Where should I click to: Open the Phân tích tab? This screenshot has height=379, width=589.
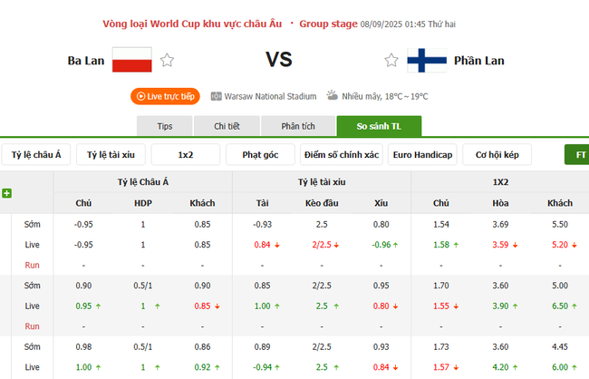pyautogui.click(x=297, y=126)
